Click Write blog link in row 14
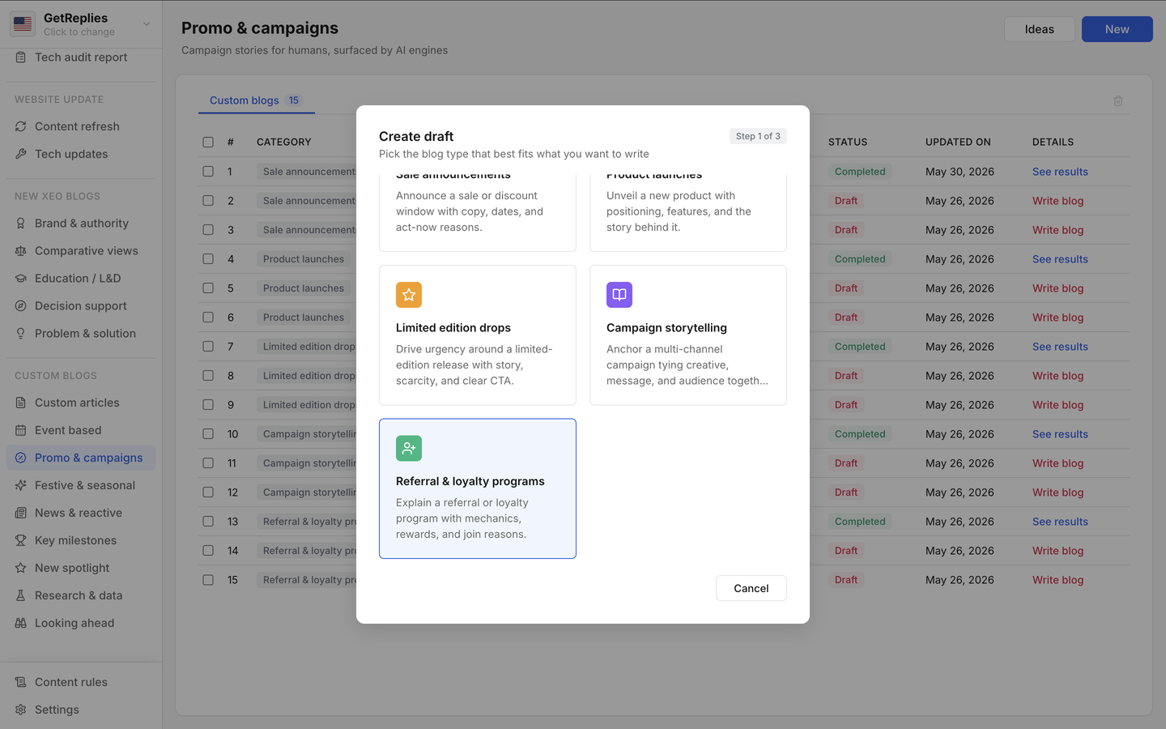Viewport: 1166px width, 729px height. point(1057,551)
